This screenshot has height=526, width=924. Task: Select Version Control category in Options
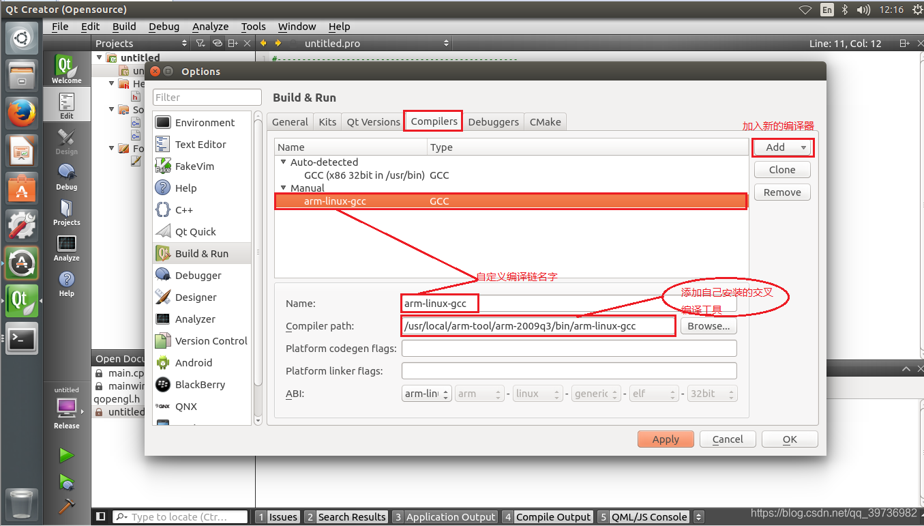tap(203, 341)
